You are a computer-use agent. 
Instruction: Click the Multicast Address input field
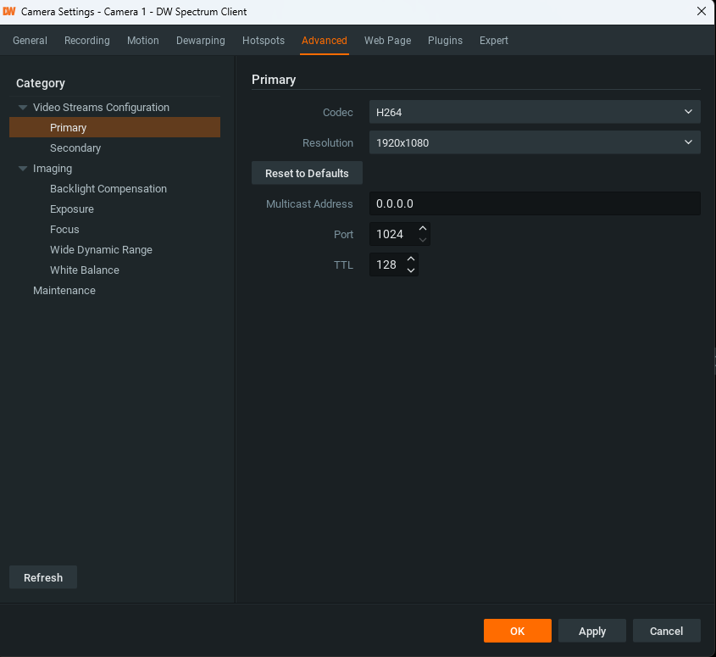534,203
